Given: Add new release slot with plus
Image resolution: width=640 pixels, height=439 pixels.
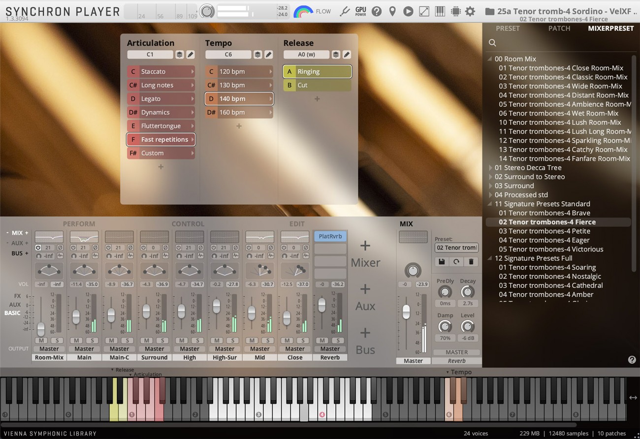Looking at the screenshot, I should pyautogui.click(x=317, y=99).
